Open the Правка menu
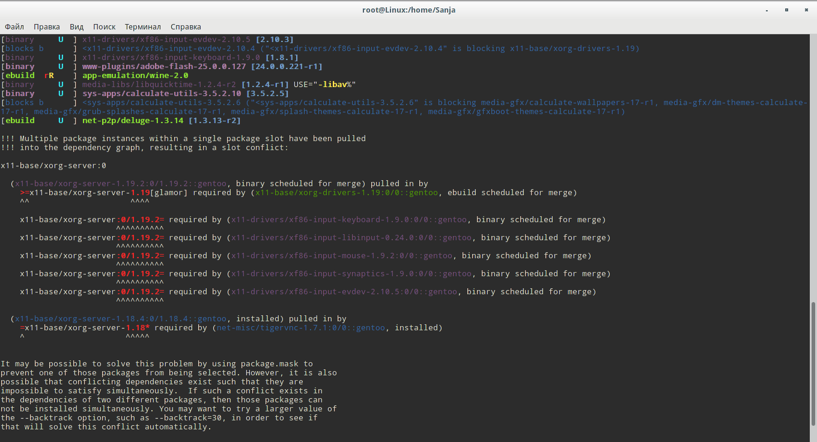817x442 pixels. [47, 26]
